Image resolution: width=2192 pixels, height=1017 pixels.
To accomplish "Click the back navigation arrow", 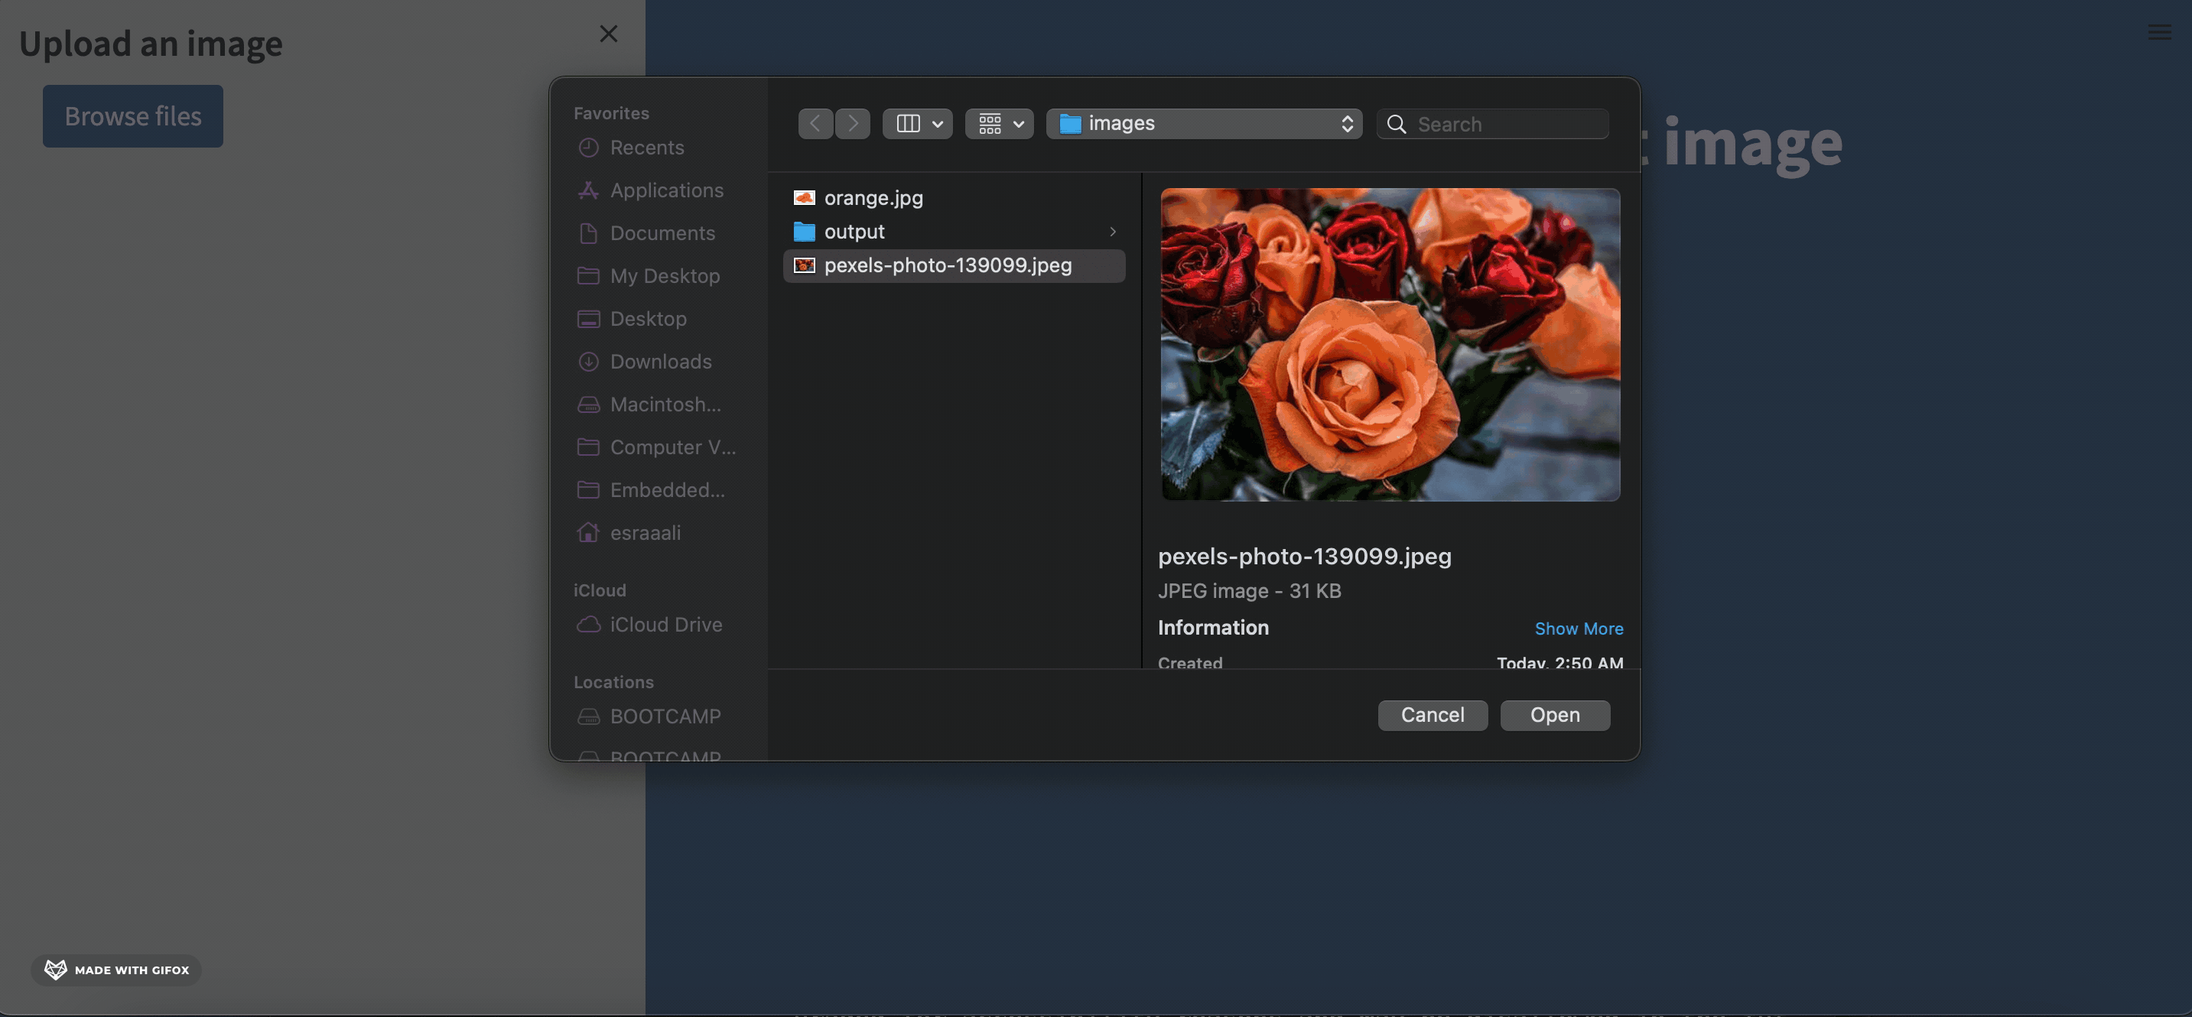I will (x=815, y=123).
